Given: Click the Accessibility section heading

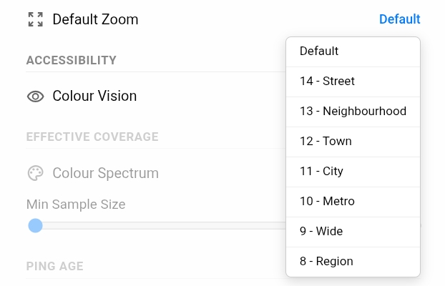Looking at the screenshot, I should point(71,60).
